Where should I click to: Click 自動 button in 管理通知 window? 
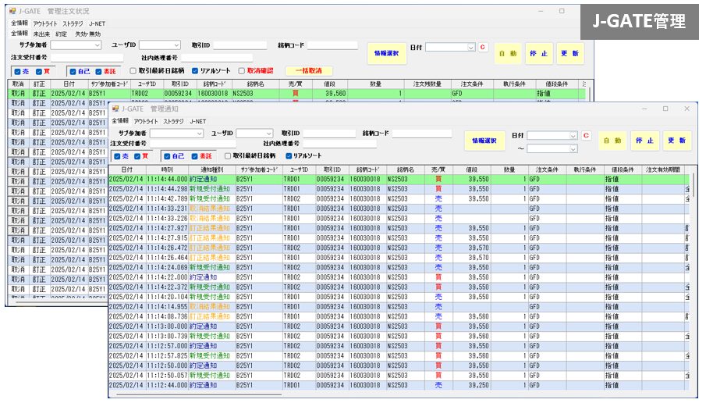click(612, 141)
